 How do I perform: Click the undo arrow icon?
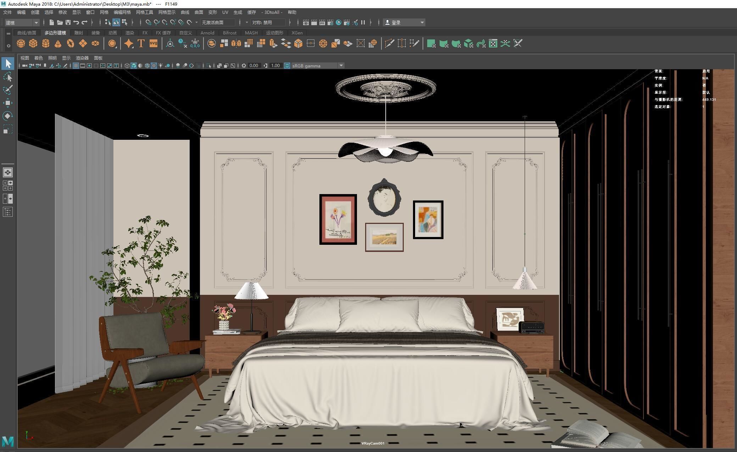pos(76,22)
